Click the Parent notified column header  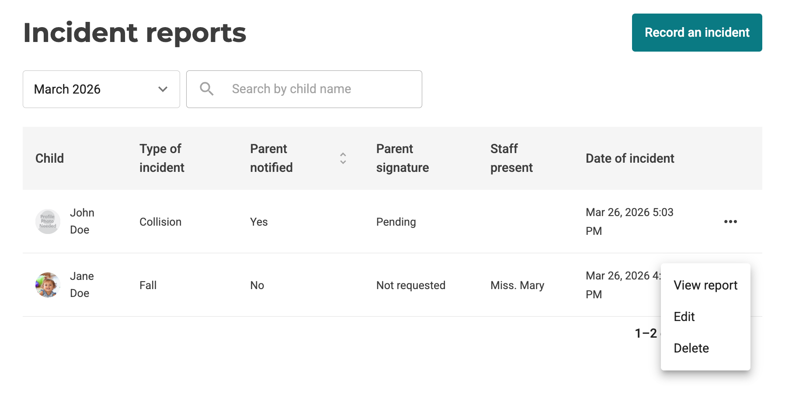pos(271,158)
